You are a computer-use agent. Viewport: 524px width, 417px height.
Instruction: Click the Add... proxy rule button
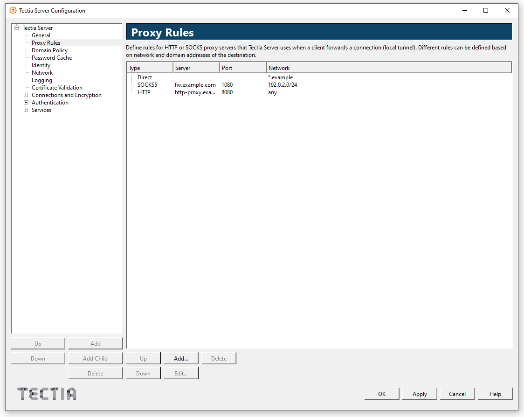181,359
